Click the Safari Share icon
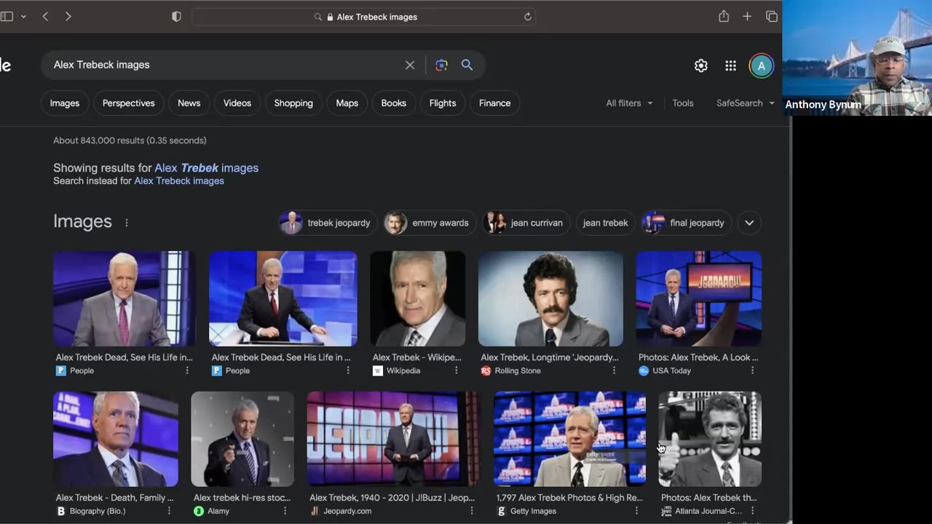The height and width of the screenshot is (524, 932). pos(723,17)
